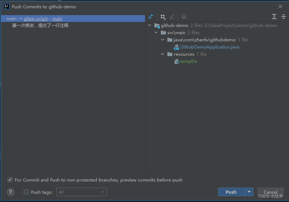The image size is (289, 202).
Task: Click the Show Diff toolbar icon
Action: (151, 17)
